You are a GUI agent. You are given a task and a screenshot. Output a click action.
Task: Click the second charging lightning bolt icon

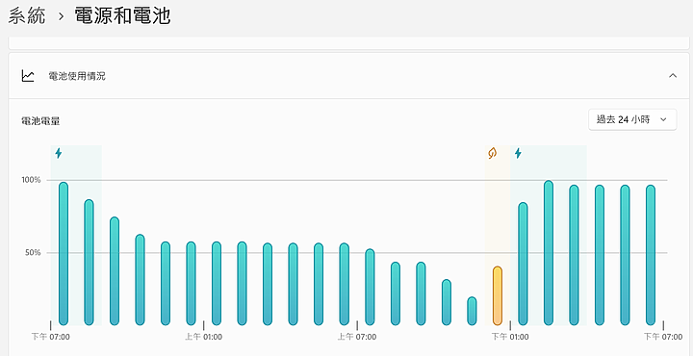(518, 153)
